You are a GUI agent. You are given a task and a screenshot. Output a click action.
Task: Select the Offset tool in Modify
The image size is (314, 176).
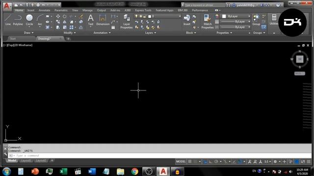click(x=81, y=27)
